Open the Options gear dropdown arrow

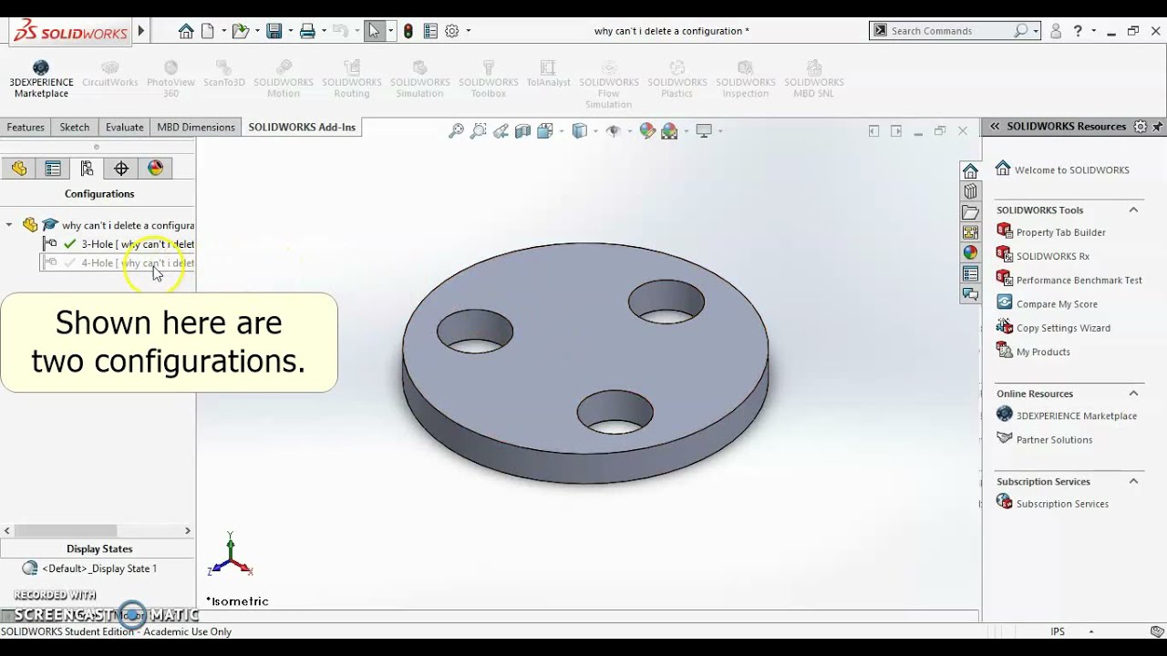pyautogui.click(x=469, y=31)
